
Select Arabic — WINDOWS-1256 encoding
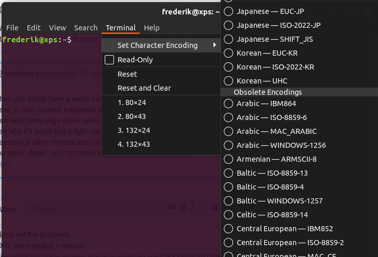click(299, 145)
